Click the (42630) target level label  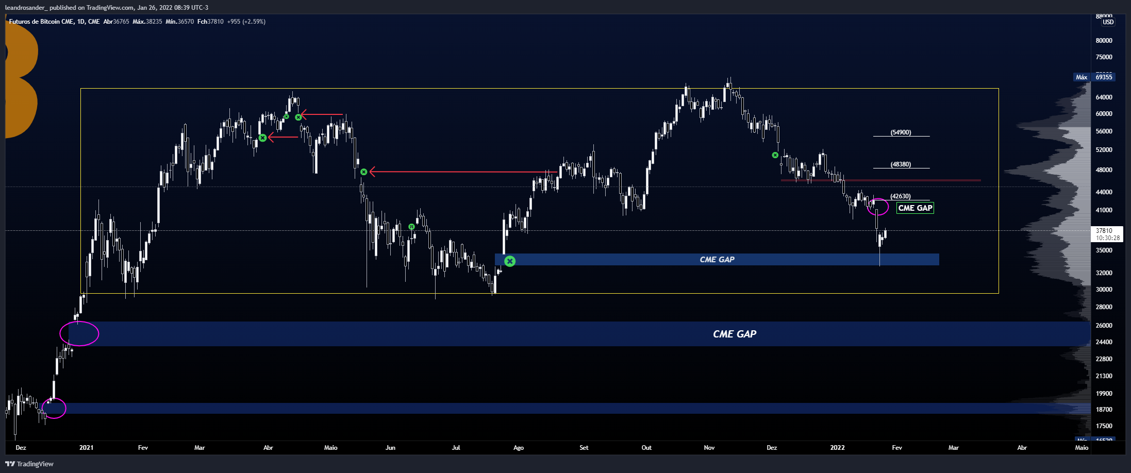click(901, 196)
